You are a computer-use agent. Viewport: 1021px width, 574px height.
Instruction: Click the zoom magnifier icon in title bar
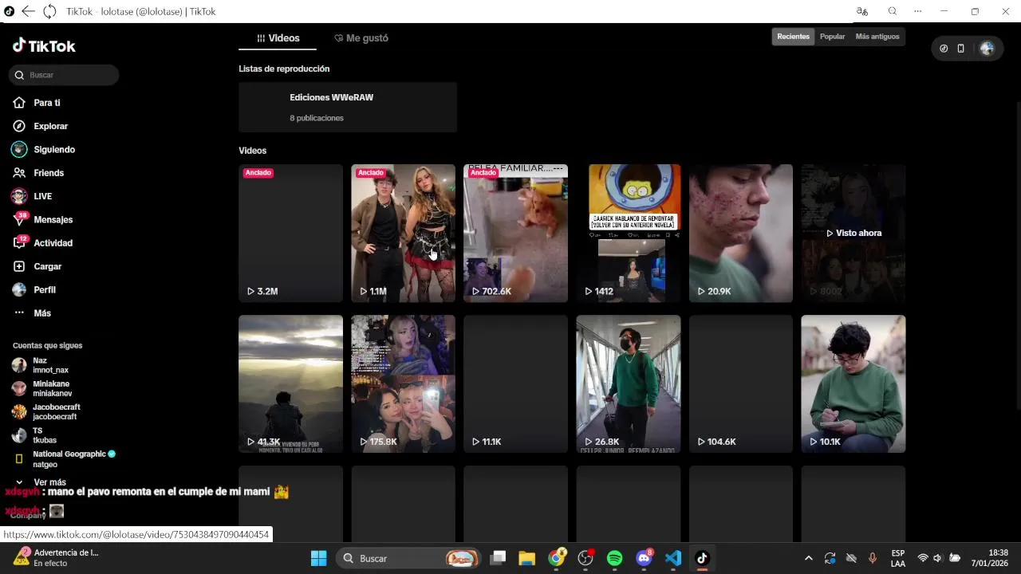(893, 11)
